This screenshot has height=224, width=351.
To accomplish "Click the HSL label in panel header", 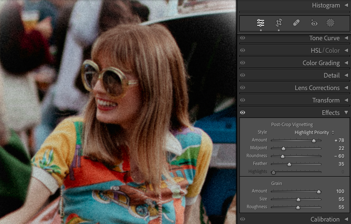I will (316, 51).
